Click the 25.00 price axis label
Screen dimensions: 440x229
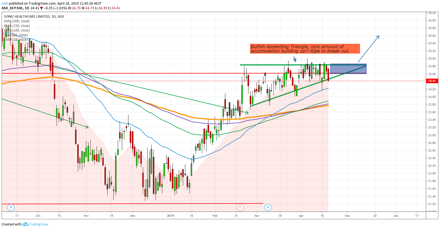(x=432, y=58)
